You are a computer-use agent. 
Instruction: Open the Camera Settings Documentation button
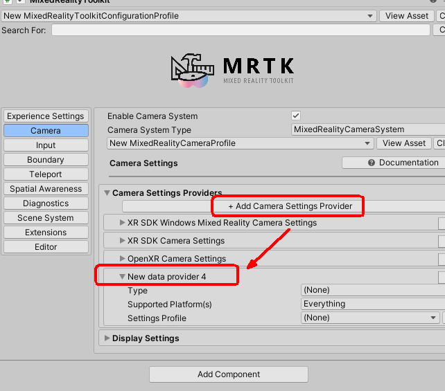click(393, 163)
